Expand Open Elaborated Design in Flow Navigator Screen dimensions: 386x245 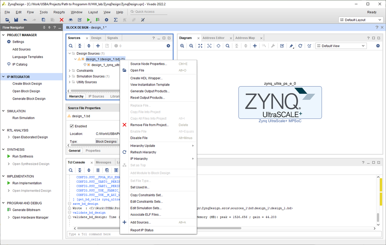click(x=9, y=137)
